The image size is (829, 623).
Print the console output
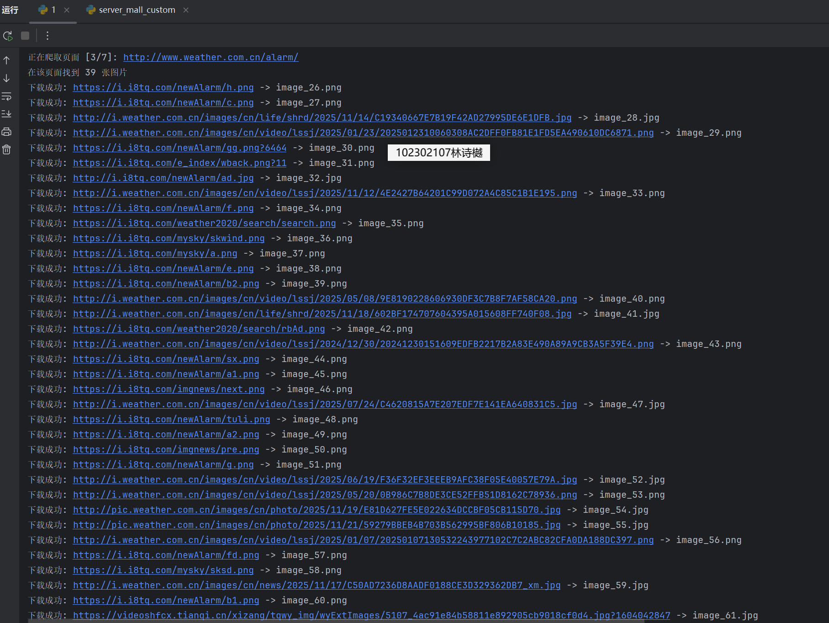[x=6, y=132]
